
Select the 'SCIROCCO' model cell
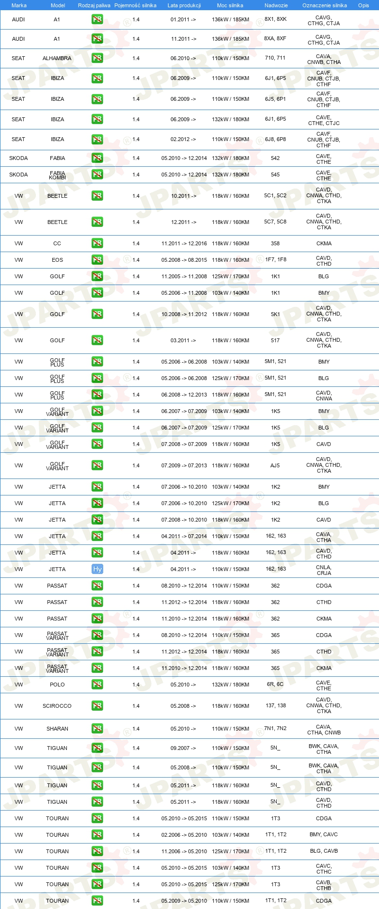(57, 706)
